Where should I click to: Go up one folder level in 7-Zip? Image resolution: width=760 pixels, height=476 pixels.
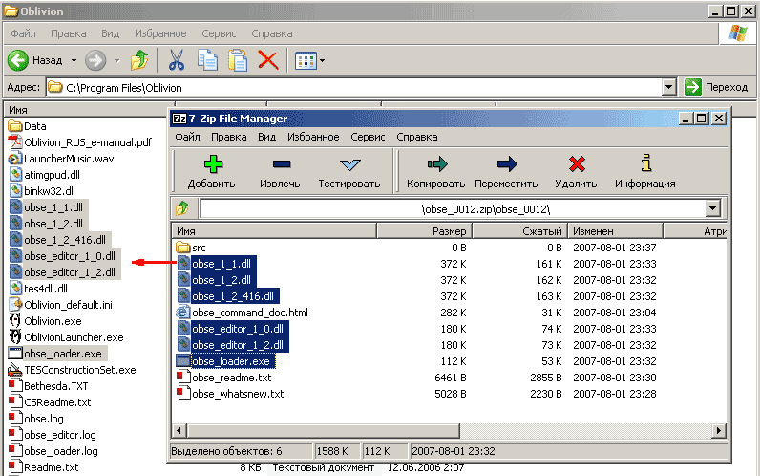click(x=183, y=208)
